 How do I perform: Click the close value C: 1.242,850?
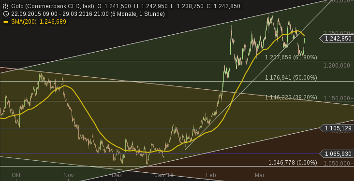tap(223, 6)
